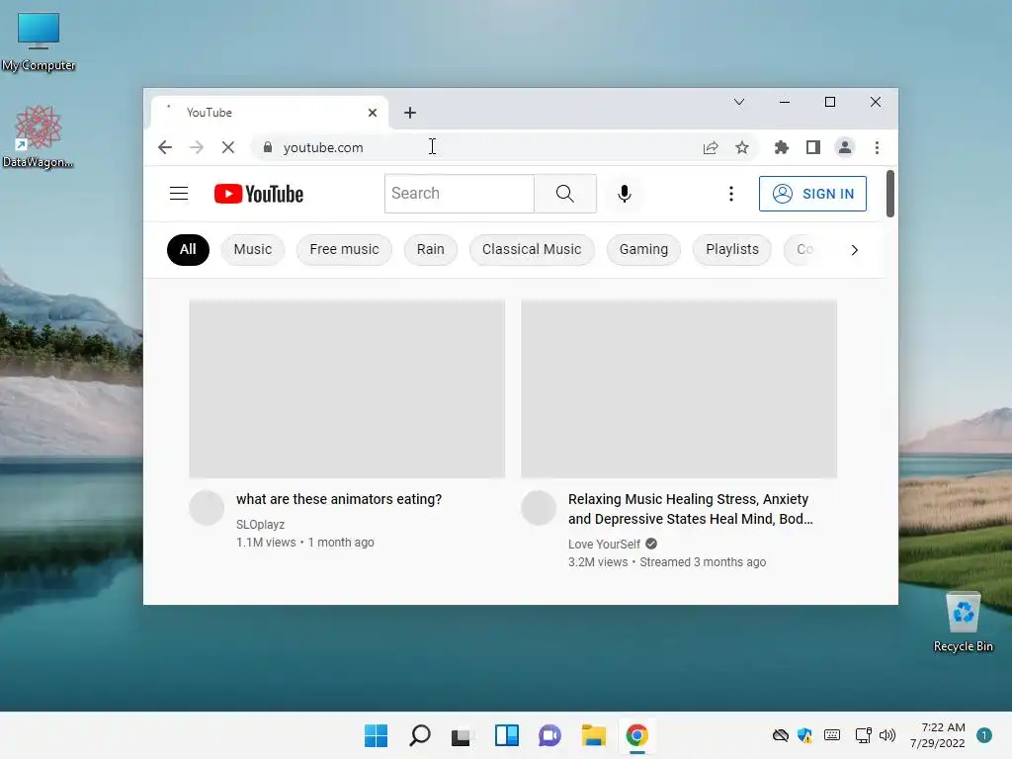Click the OneDrive cloud tray icon
This screenshot has width=1012, height=759.
click(781, 735)
